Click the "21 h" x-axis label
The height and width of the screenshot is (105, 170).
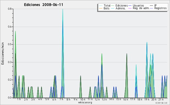(161, 100)
